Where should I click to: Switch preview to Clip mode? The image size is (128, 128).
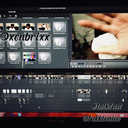(x=75, y=64)
